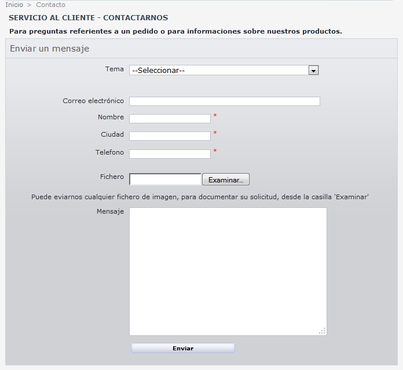Screen dimensions: 403x370
Task: Click the Mensaje label text
Action: pyautogui.click(x=110, y=211)
